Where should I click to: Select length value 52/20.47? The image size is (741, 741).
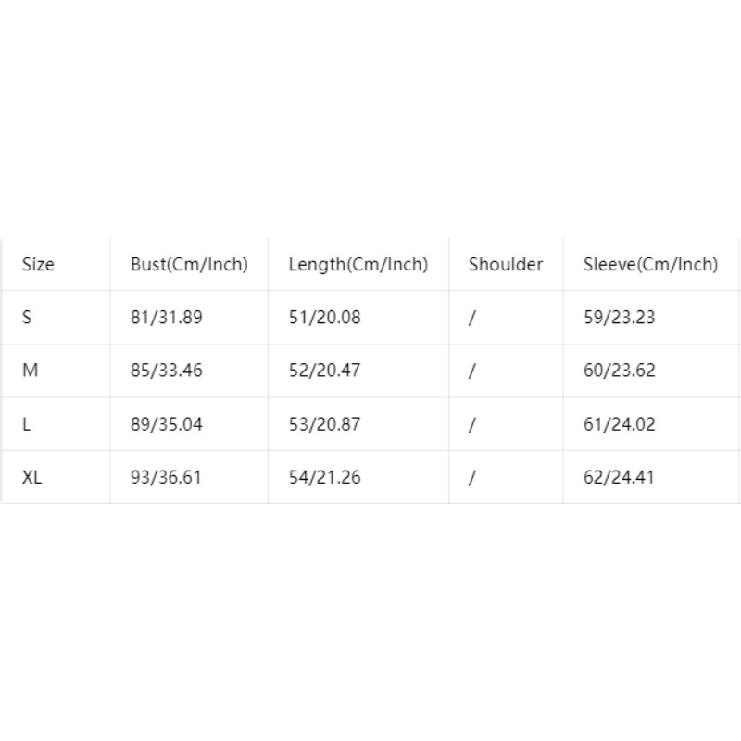[325, 370]
